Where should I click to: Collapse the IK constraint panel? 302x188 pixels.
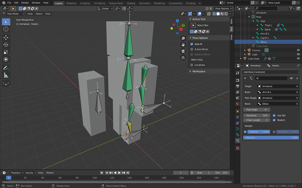[x=245, y=78]
